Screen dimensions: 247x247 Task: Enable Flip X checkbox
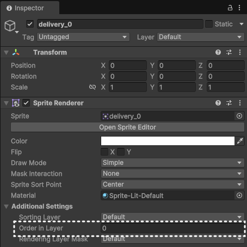pyautogui.click(x=104, y=152)
